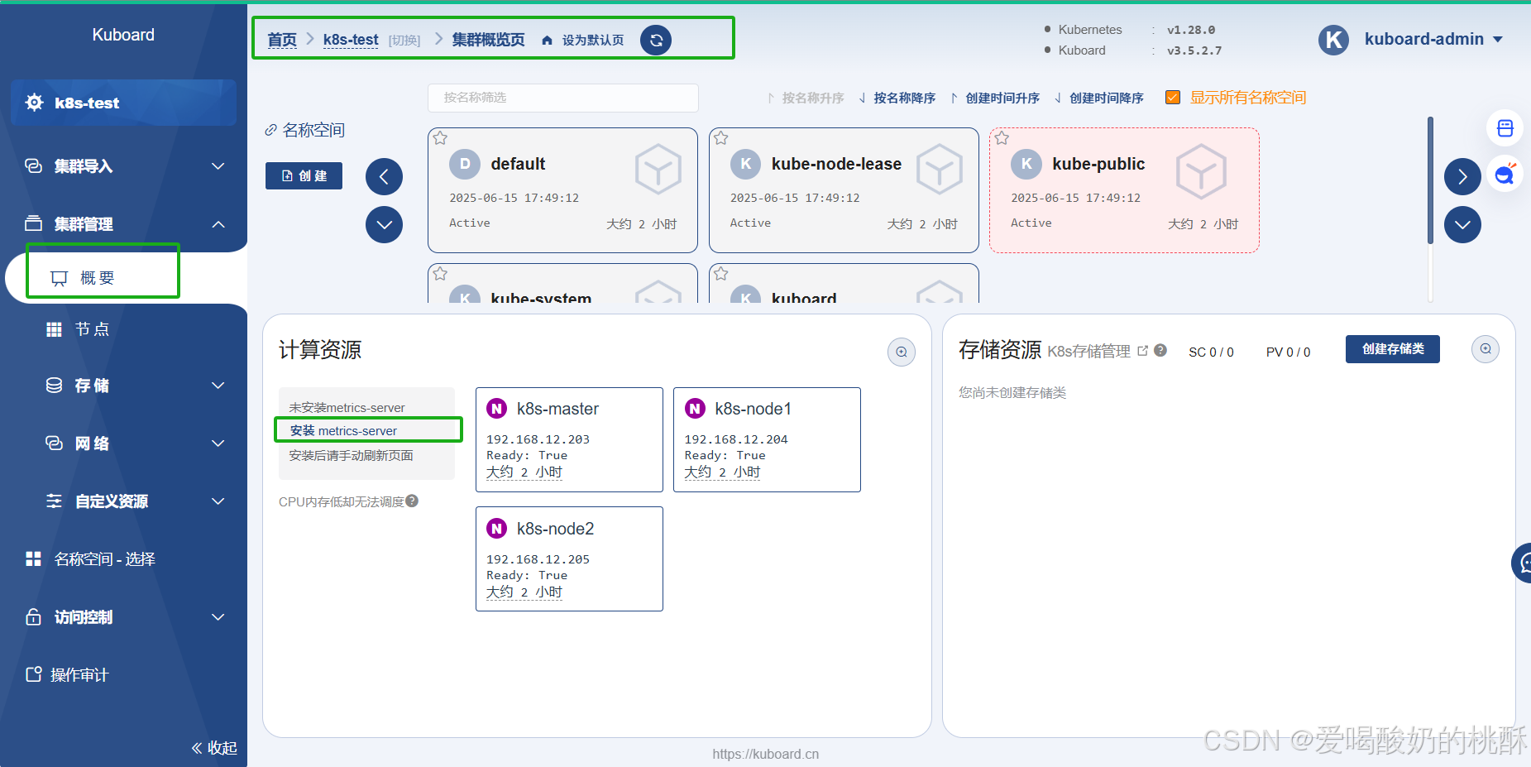Click the down arrow circle below left arrow
Screen dimensions: 1531x767
click(384, 224)
